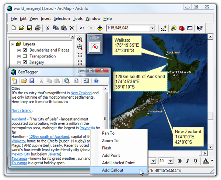Choose Add Labeled Point in context menu

click(x=119, y=163)
